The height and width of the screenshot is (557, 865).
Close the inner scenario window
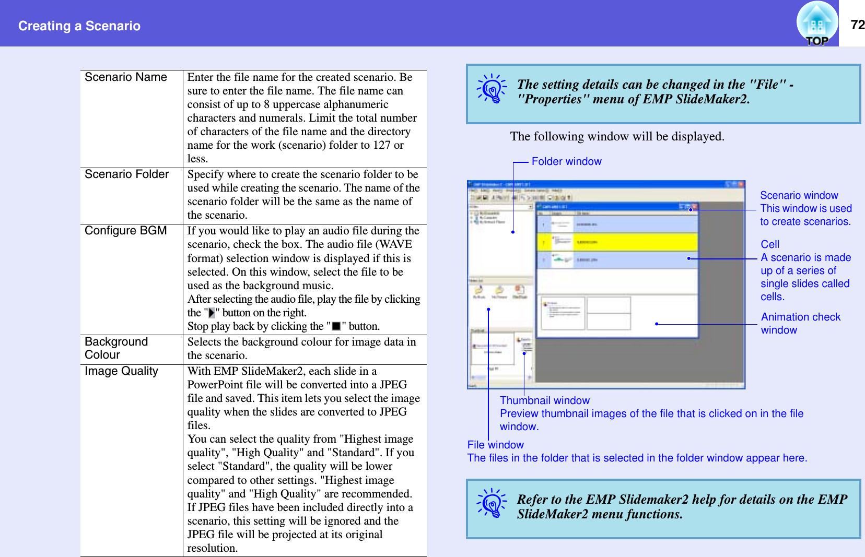(694, 207)
